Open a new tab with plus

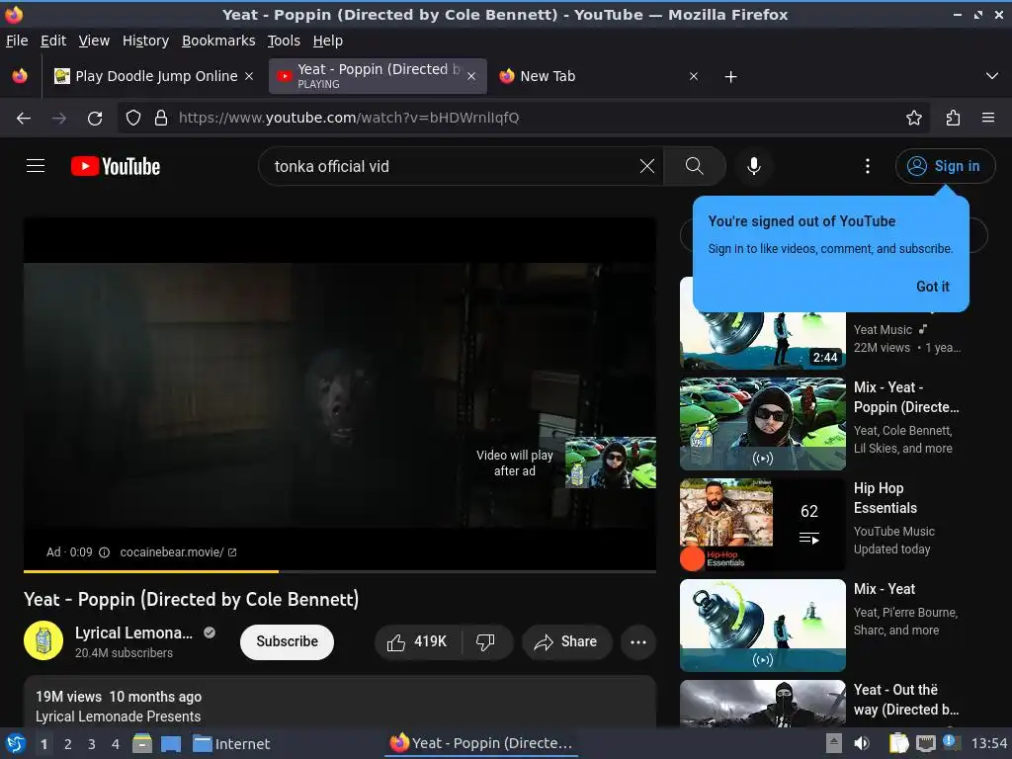click(x=730, y=77)
